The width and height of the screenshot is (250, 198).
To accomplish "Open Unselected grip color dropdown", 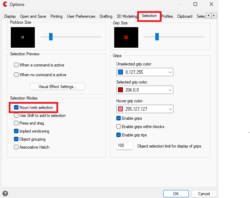I will pyautogui.click(x=144, y=72).
